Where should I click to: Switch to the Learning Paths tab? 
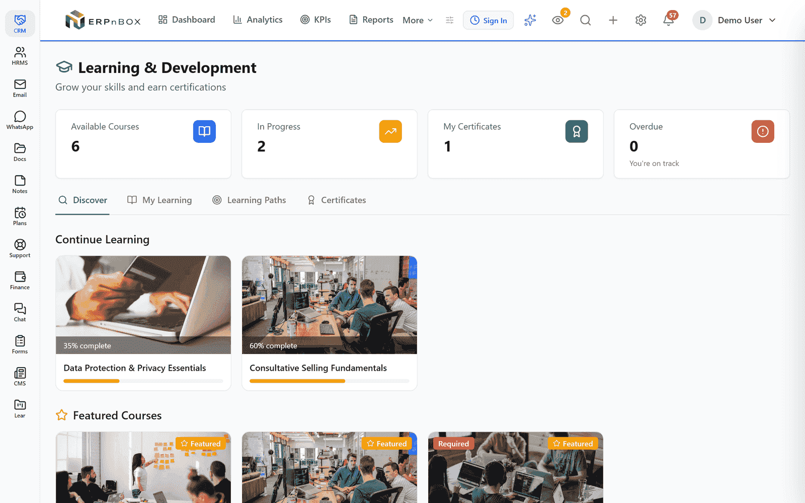tap(249, 200)
